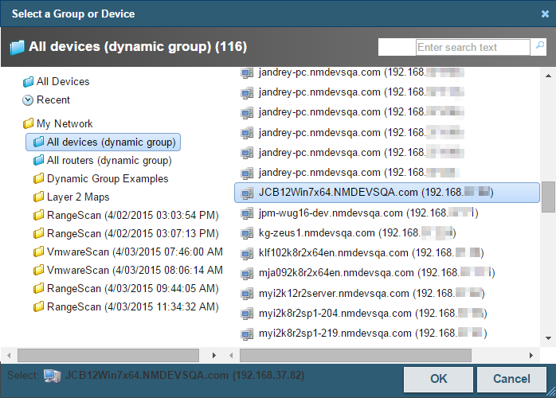Select RangeScan (4/02/2015 03:03:54 PM) group
The height and width of the screenshot is (398, 556).
132,215
